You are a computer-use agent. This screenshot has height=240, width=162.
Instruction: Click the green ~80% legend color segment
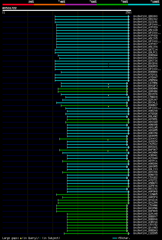pos(112,5)
